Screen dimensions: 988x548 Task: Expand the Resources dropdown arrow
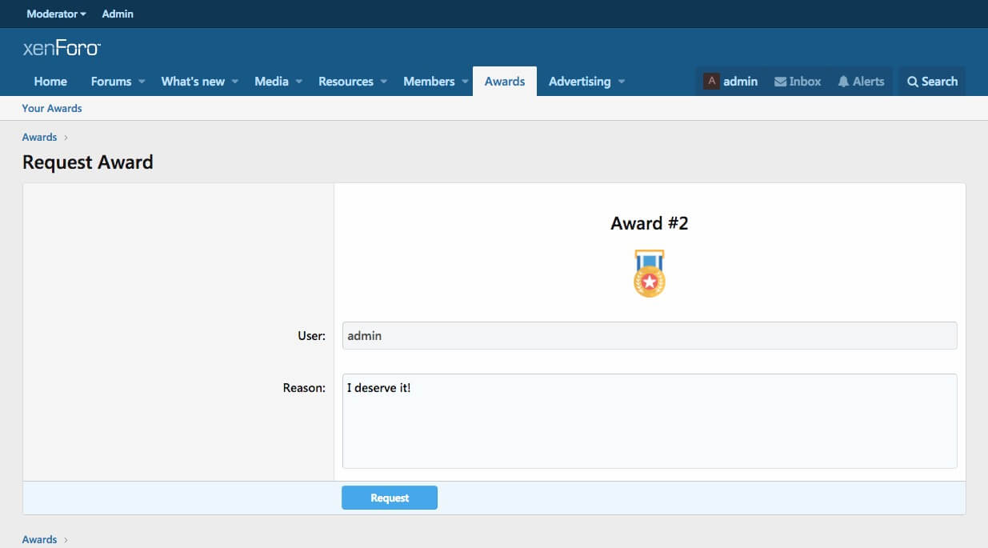tap(384, 82)
